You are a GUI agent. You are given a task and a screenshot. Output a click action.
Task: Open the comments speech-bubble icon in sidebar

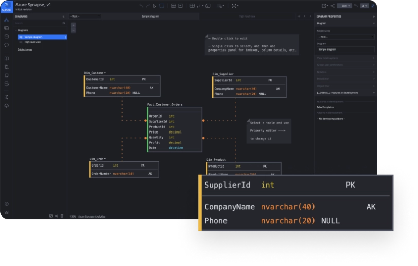point(6,45)
